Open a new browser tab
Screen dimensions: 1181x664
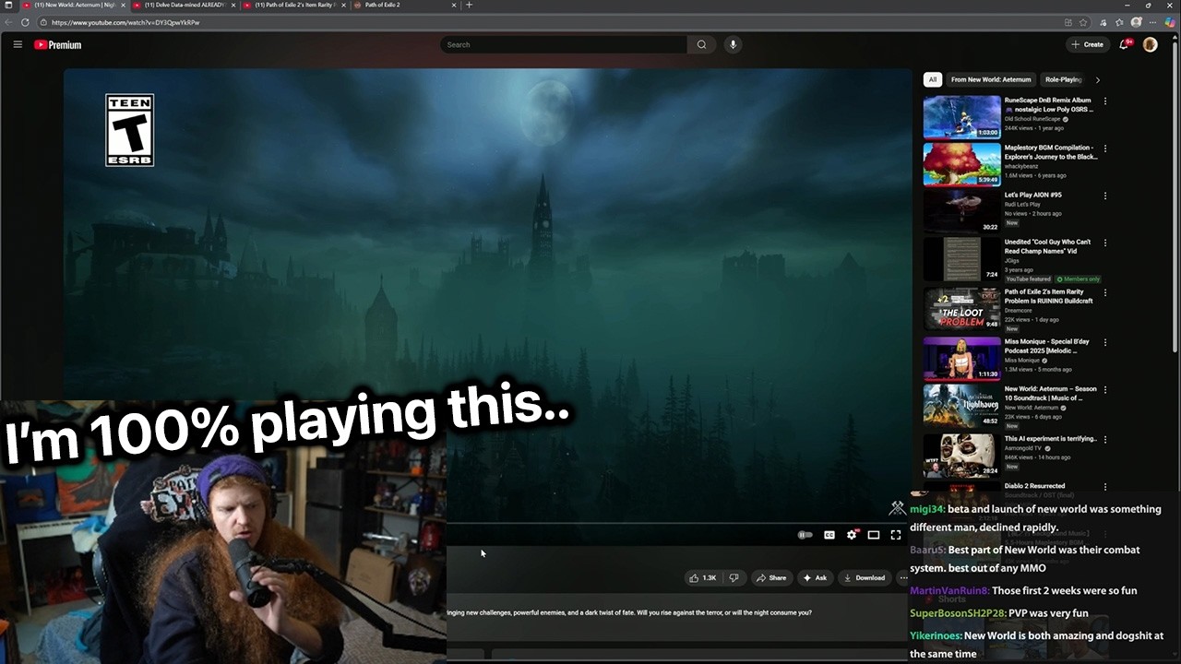point(469,5)
